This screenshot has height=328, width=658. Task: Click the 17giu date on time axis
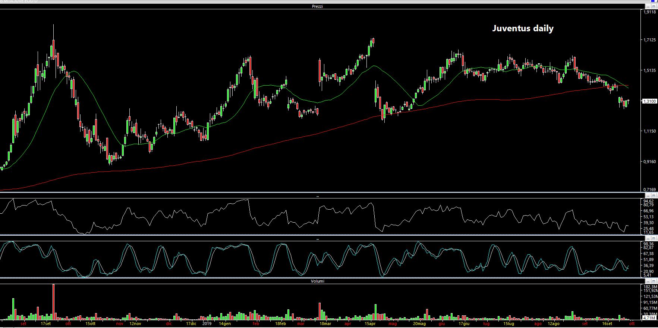(464, 324)
